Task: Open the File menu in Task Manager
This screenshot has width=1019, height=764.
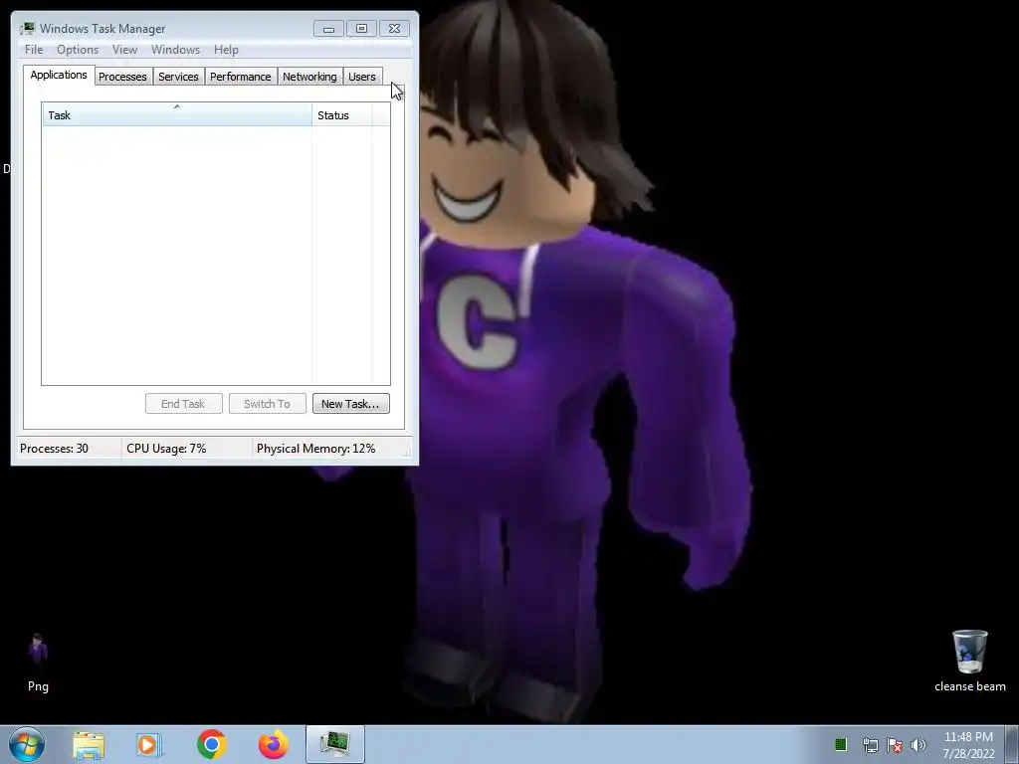Action: click(x=34, y=50)
